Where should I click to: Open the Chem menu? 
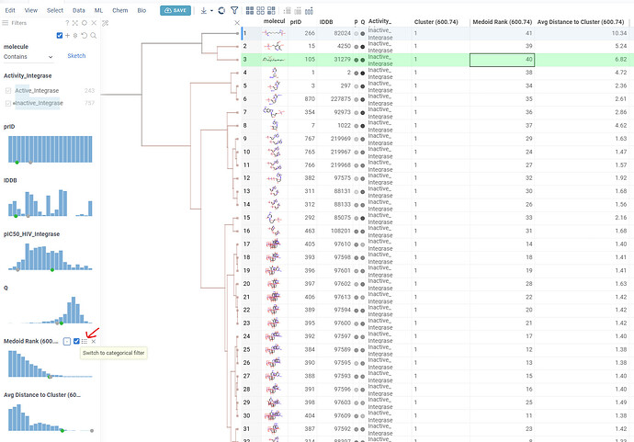tap(119, 10)
